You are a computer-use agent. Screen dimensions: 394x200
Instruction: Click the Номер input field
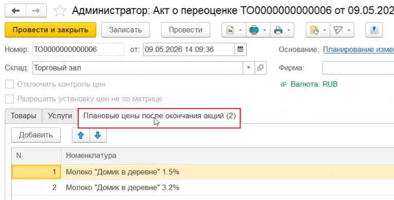[78, 49]
